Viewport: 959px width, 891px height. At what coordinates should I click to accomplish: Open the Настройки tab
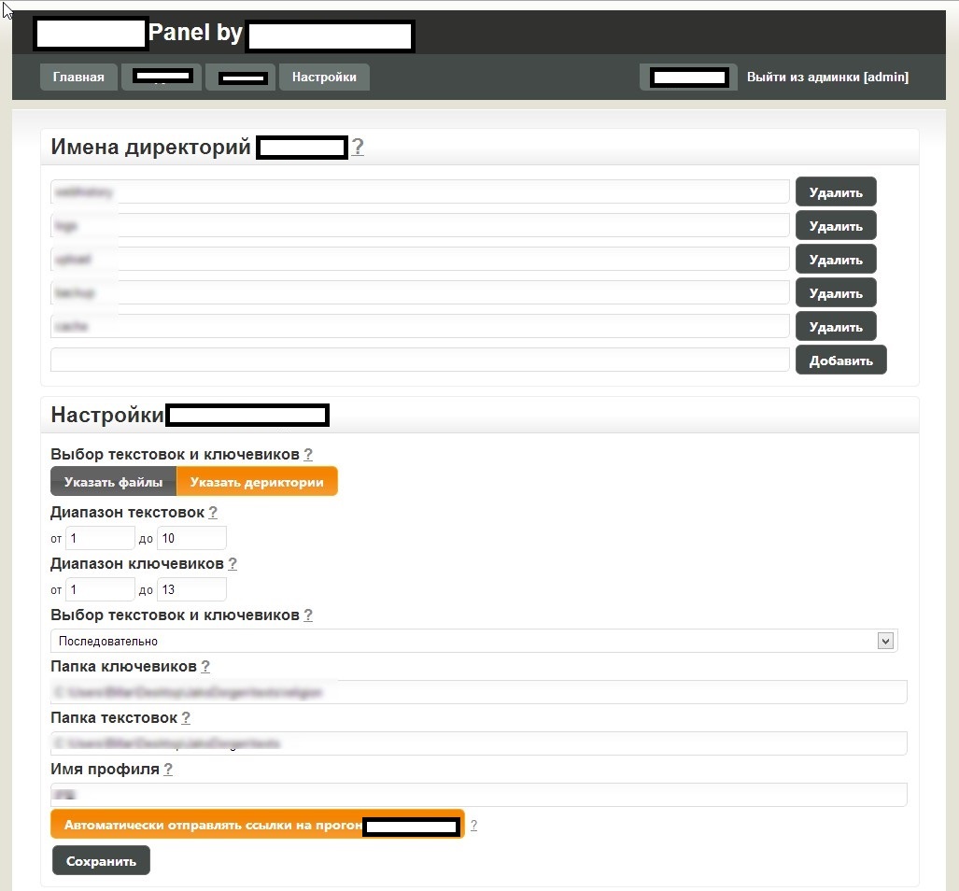pyautogui.click(x=324, y=77)
